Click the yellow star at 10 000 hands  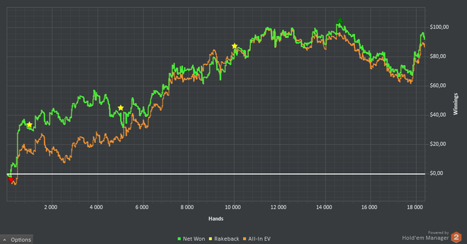click(x=235, y=46)
